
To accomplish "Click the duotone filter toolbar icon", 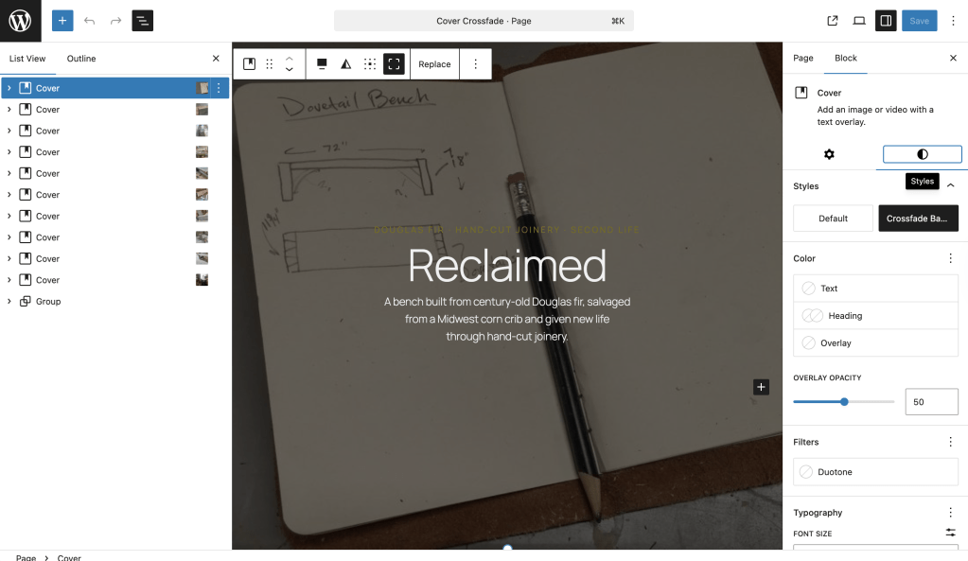I will pyautogui.click(x=345, y=64).
